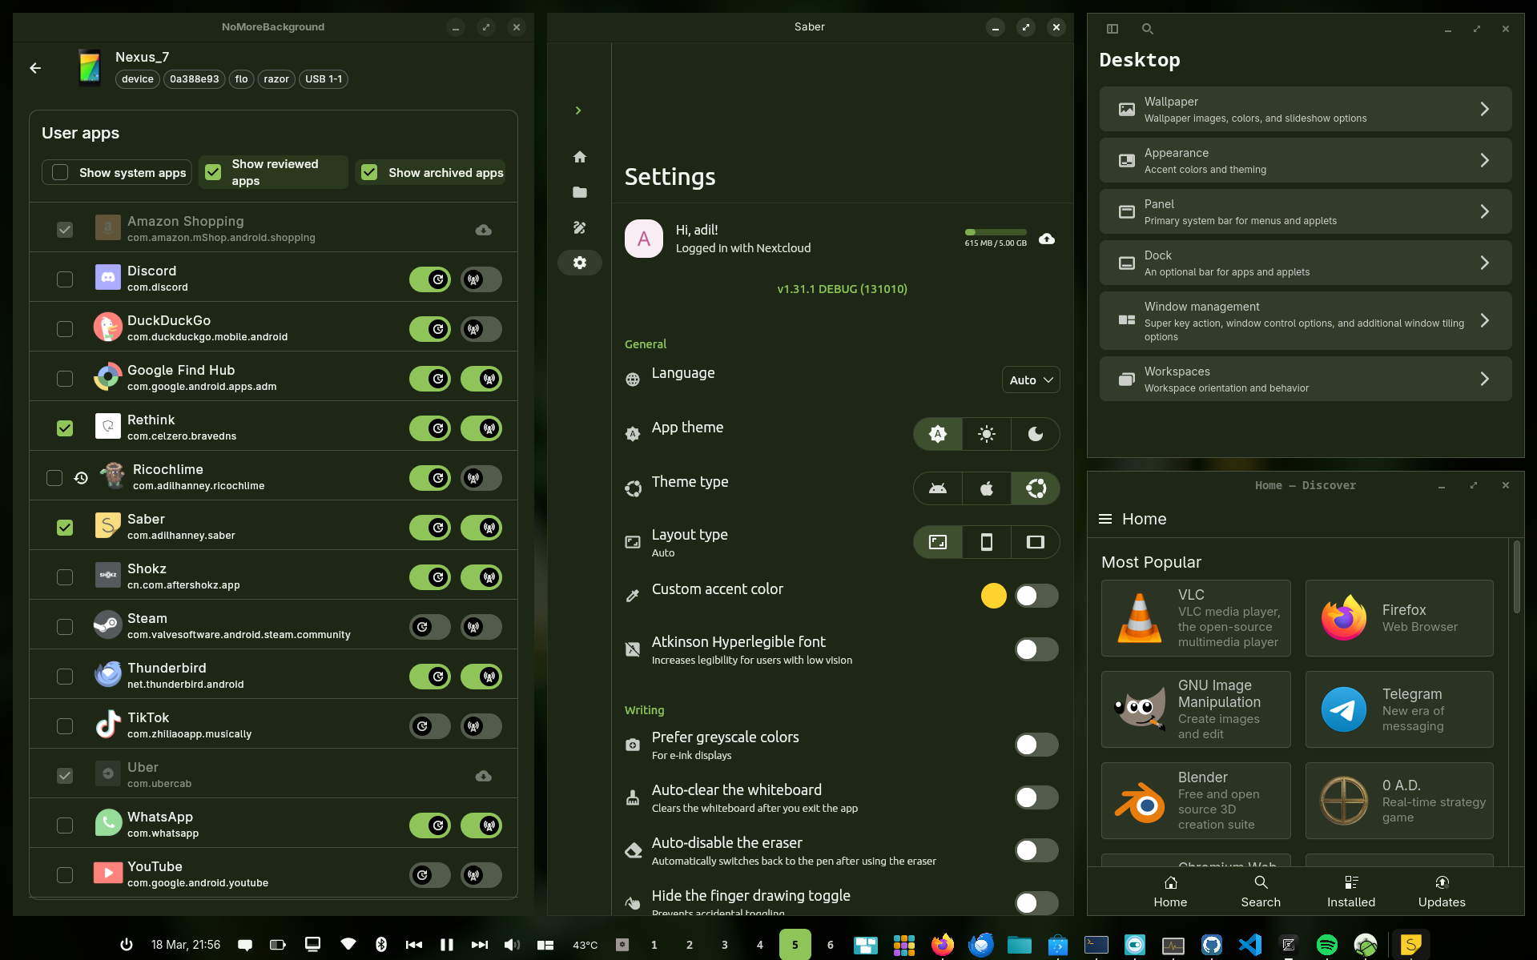Open Language Auto dropdown in Saber

click(x=1031, y=380)
